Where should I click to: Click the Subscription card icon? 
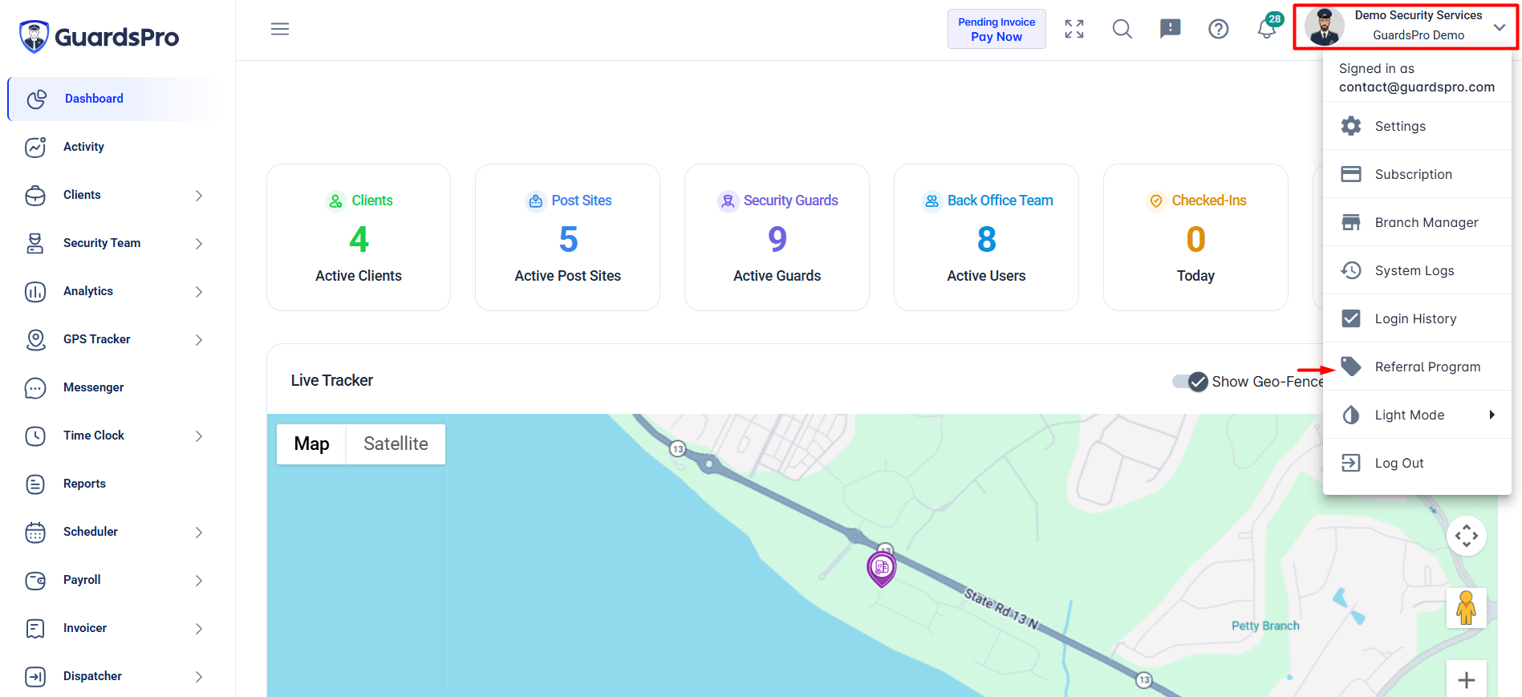(x=1351, y=174)
